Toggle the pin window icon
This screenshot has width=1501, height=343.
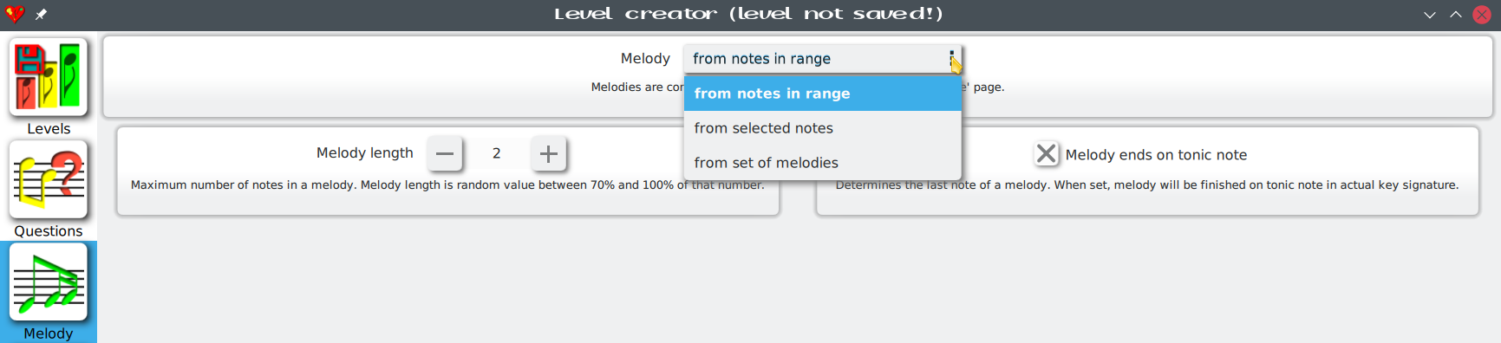click(41, 14)
